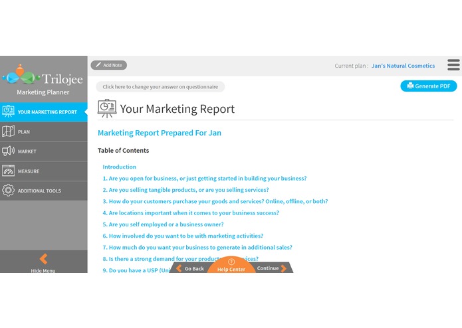Open the hamburger menu icon
This screenshot has width=462, height=328.
pyautogui.click(x=453, y=65)
